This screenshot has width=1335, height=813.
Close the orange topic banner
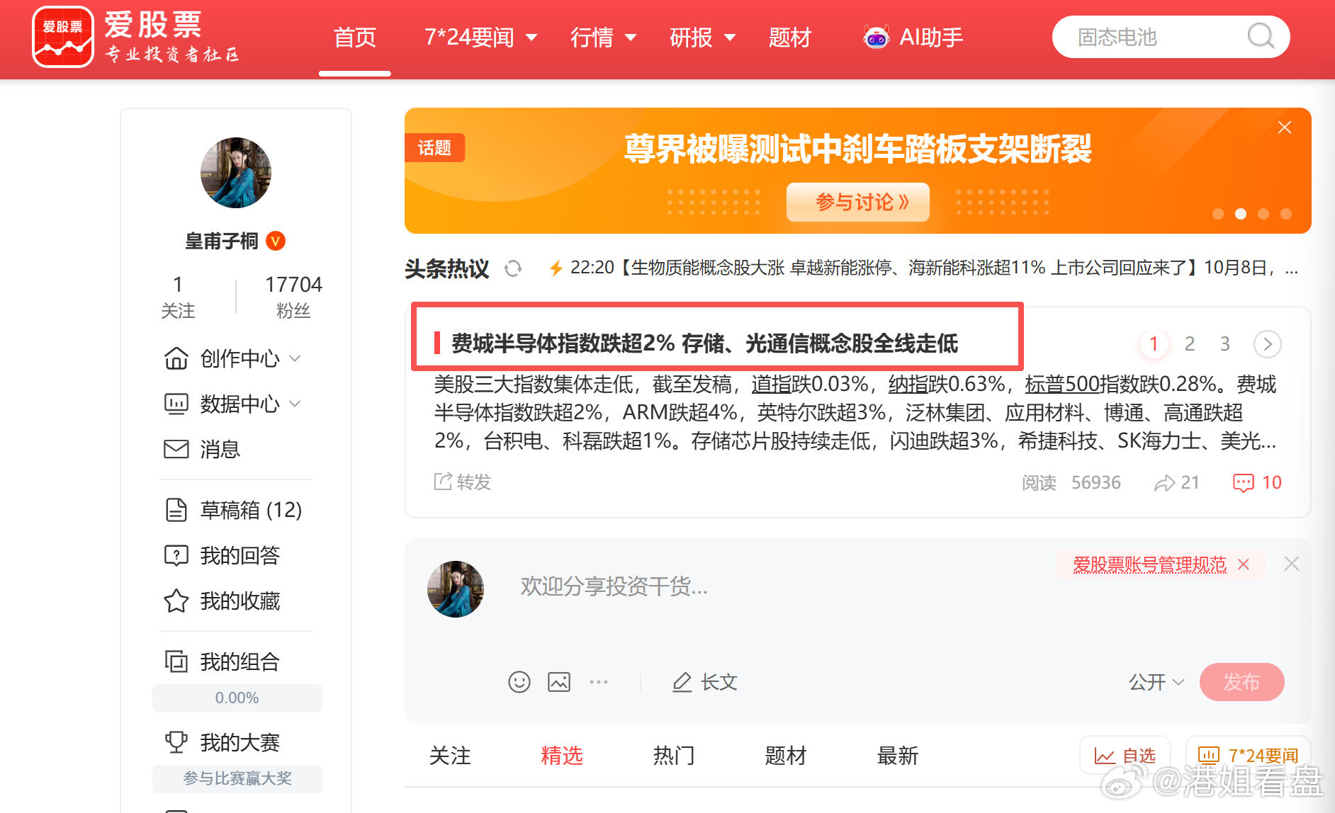1285,127
